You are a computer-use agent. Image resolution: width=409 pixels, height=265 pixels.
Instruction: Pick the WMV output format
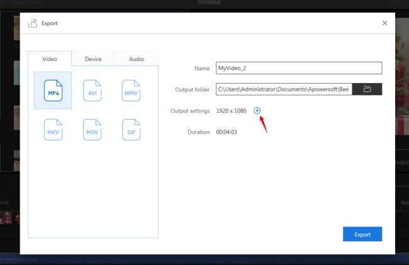coord(131,91)
